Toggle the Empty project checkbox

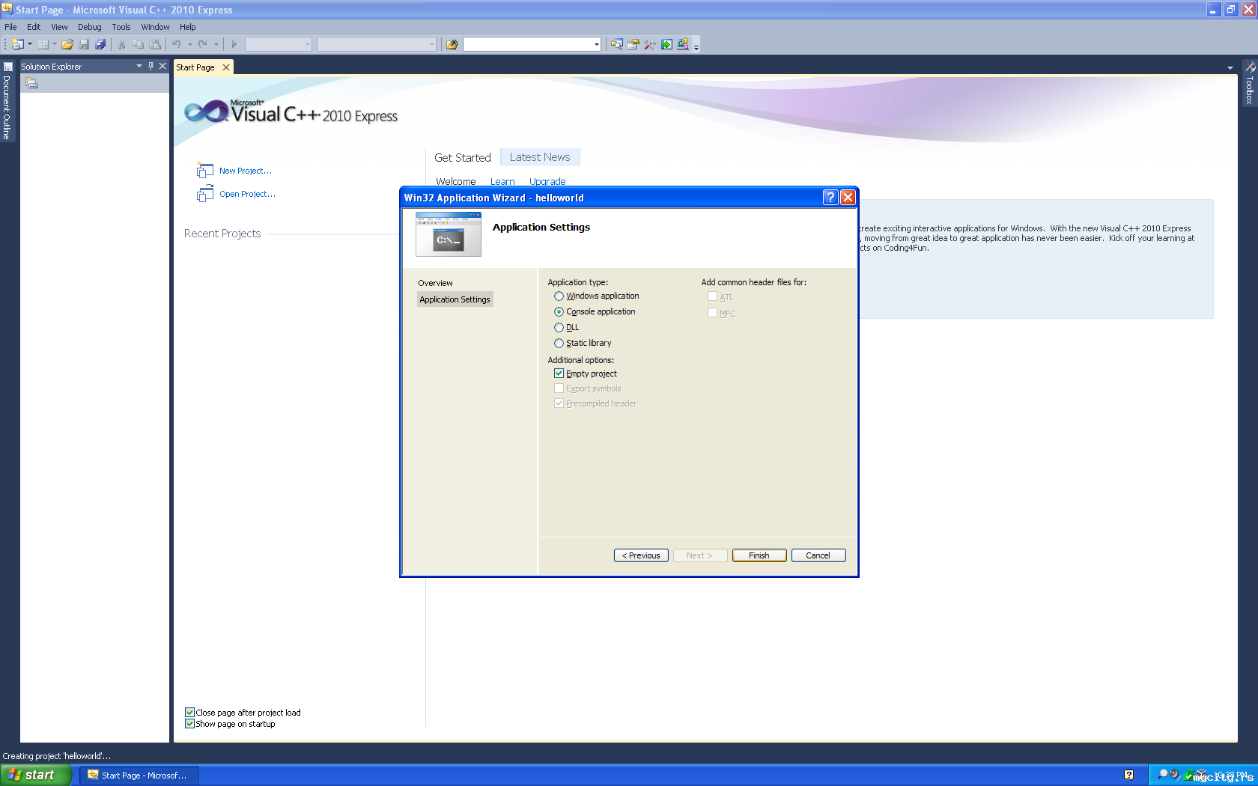(x=559, y=374)
